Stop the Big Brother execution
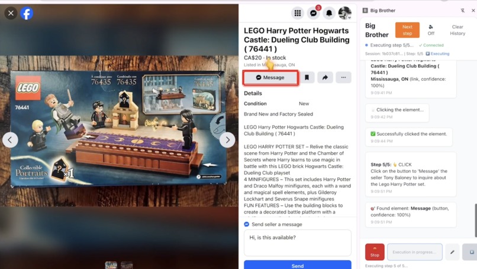 375,252
